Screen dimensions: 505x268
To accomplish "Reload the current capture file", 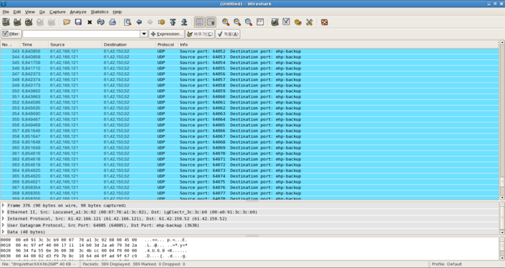I will pyautogui.click(x=101, y=23).
